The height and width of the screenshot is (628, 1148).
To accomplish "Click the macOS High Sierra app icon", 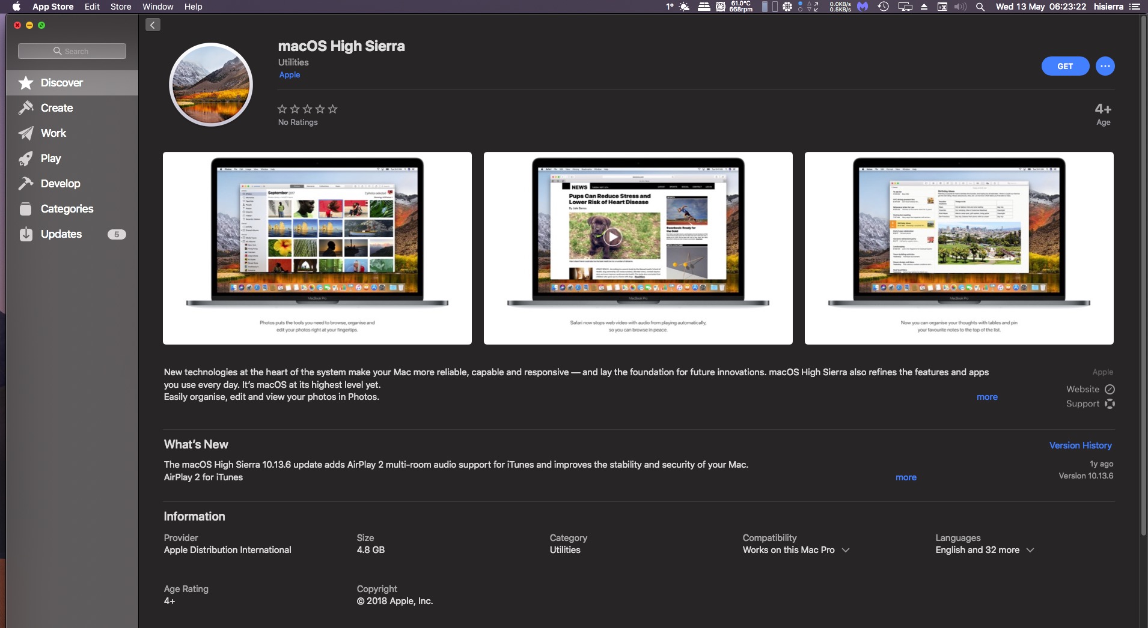I will point(211,84).
